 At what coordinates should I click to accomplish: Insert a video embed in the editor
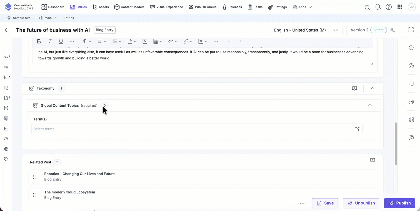coord(145,41)
